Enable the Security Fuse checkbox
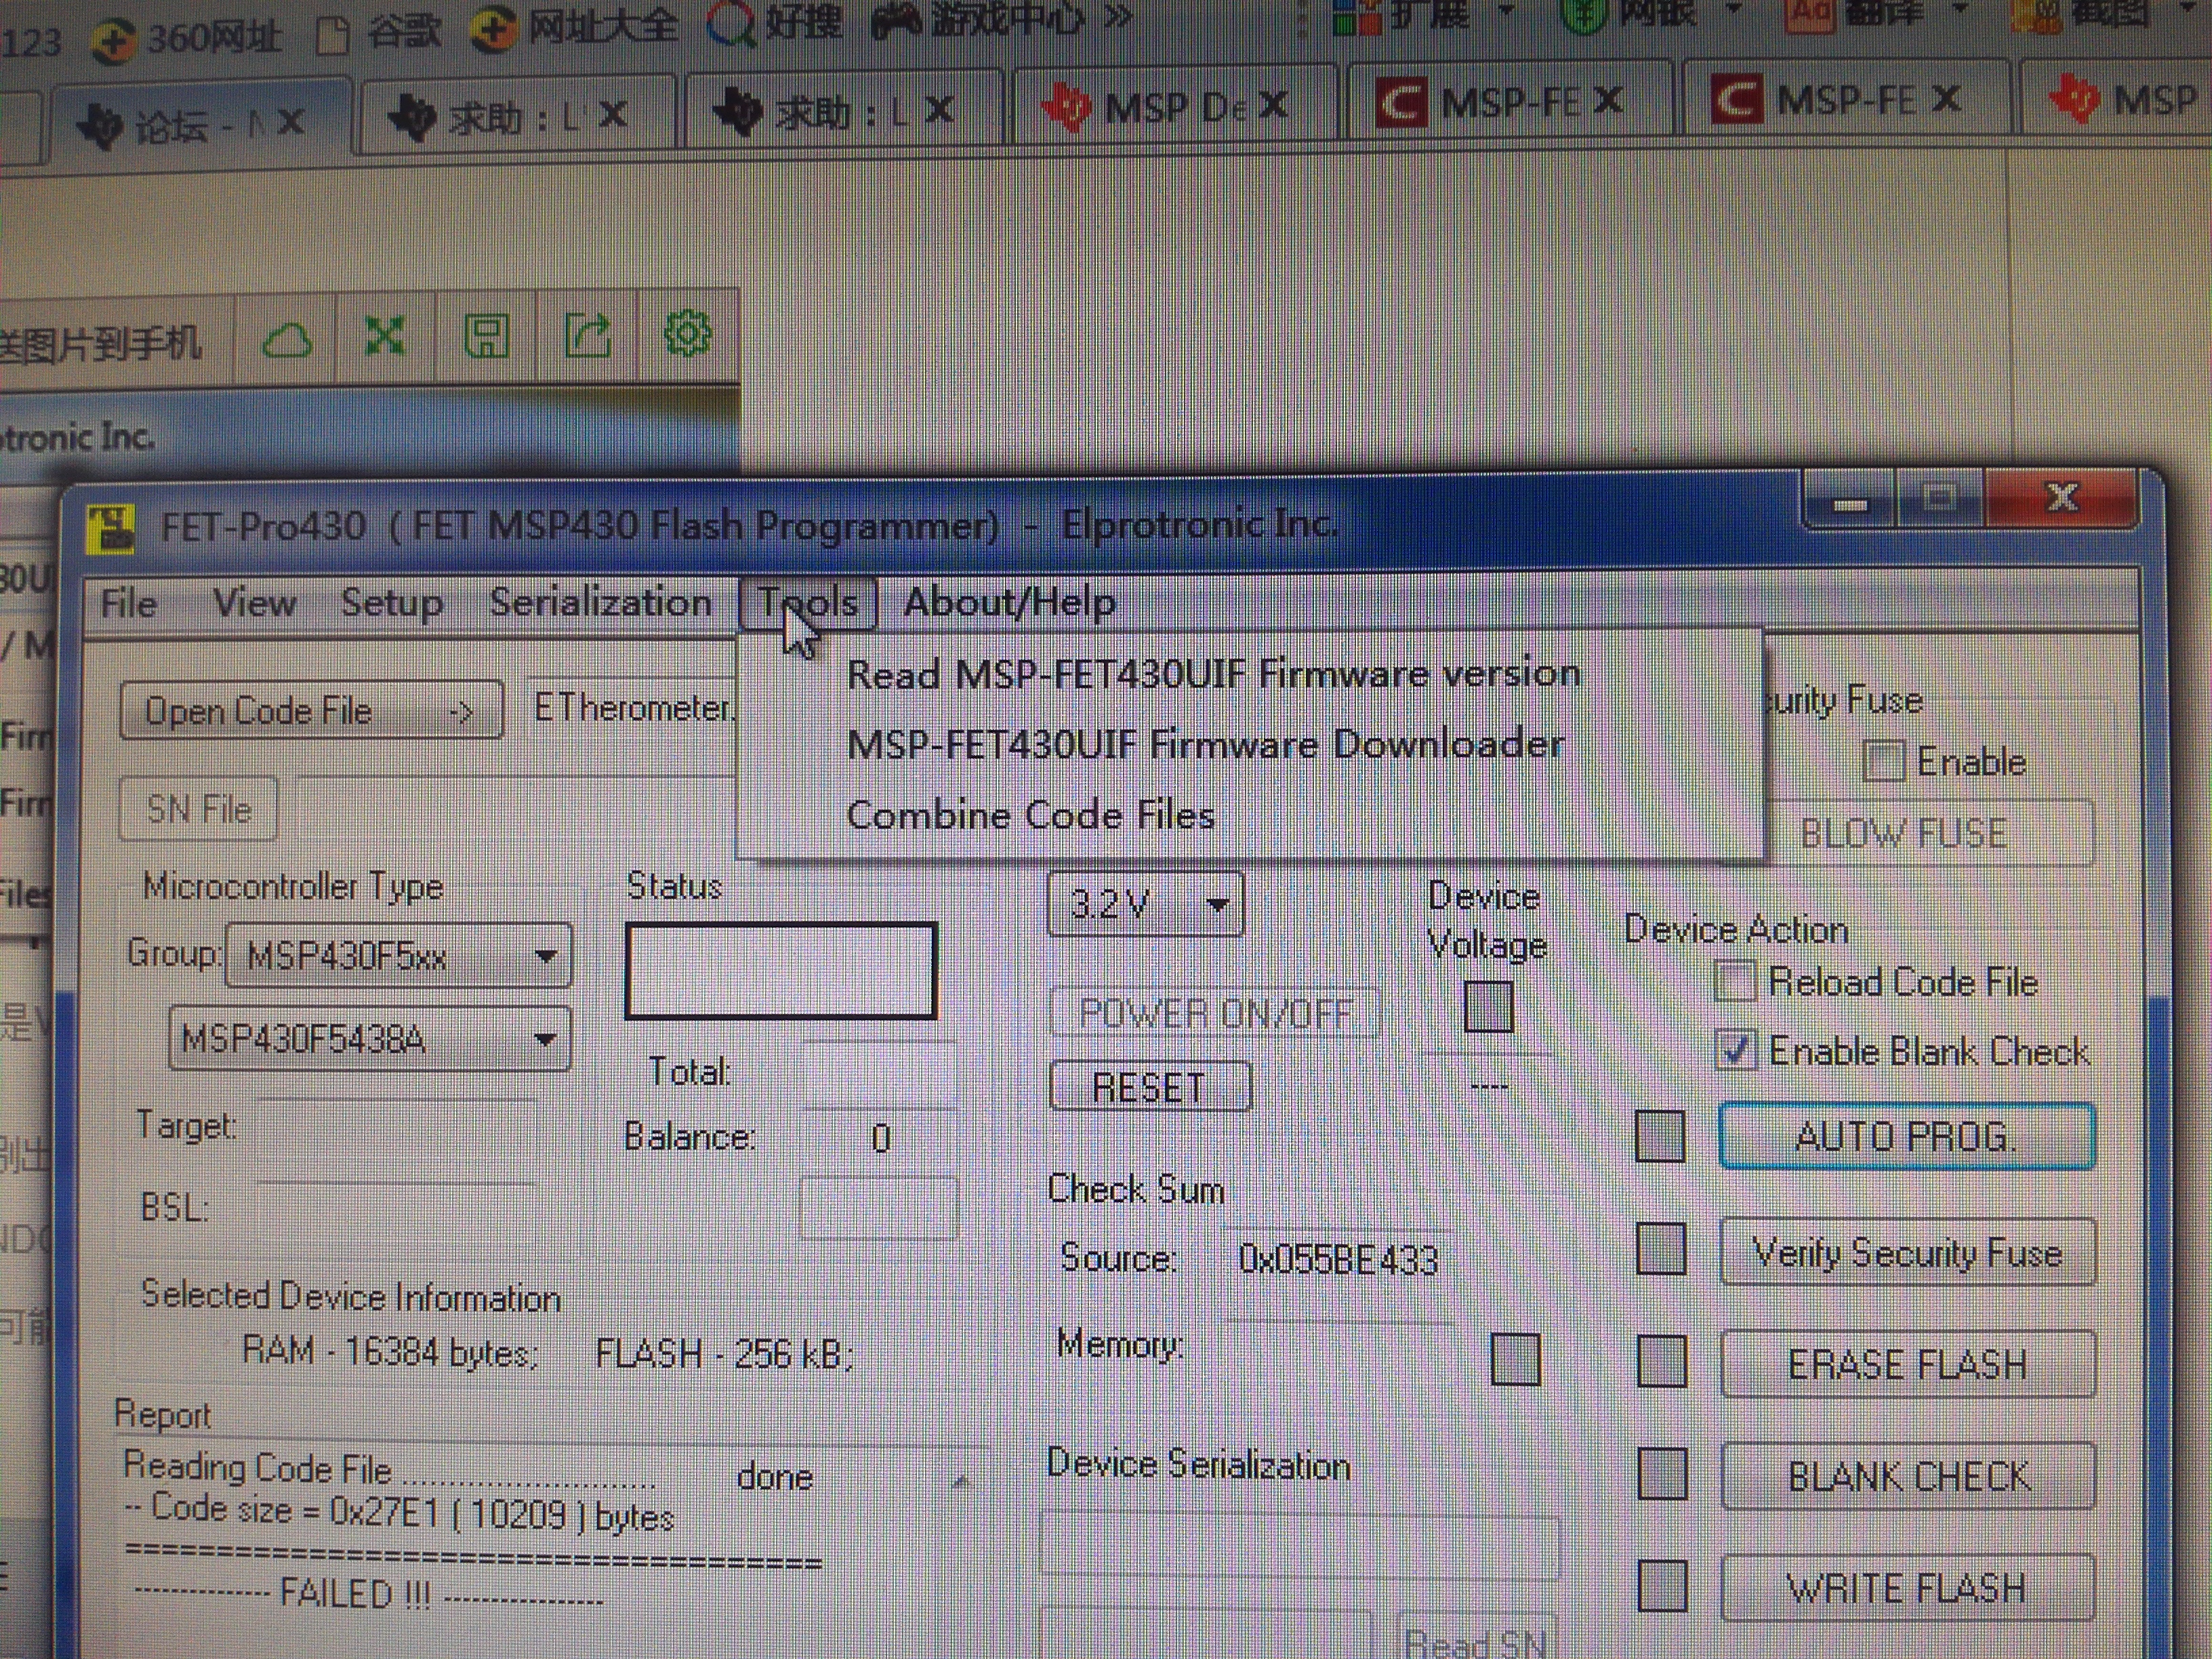This screenshot has height=1659, width=2212. (x=1883, y=762)
